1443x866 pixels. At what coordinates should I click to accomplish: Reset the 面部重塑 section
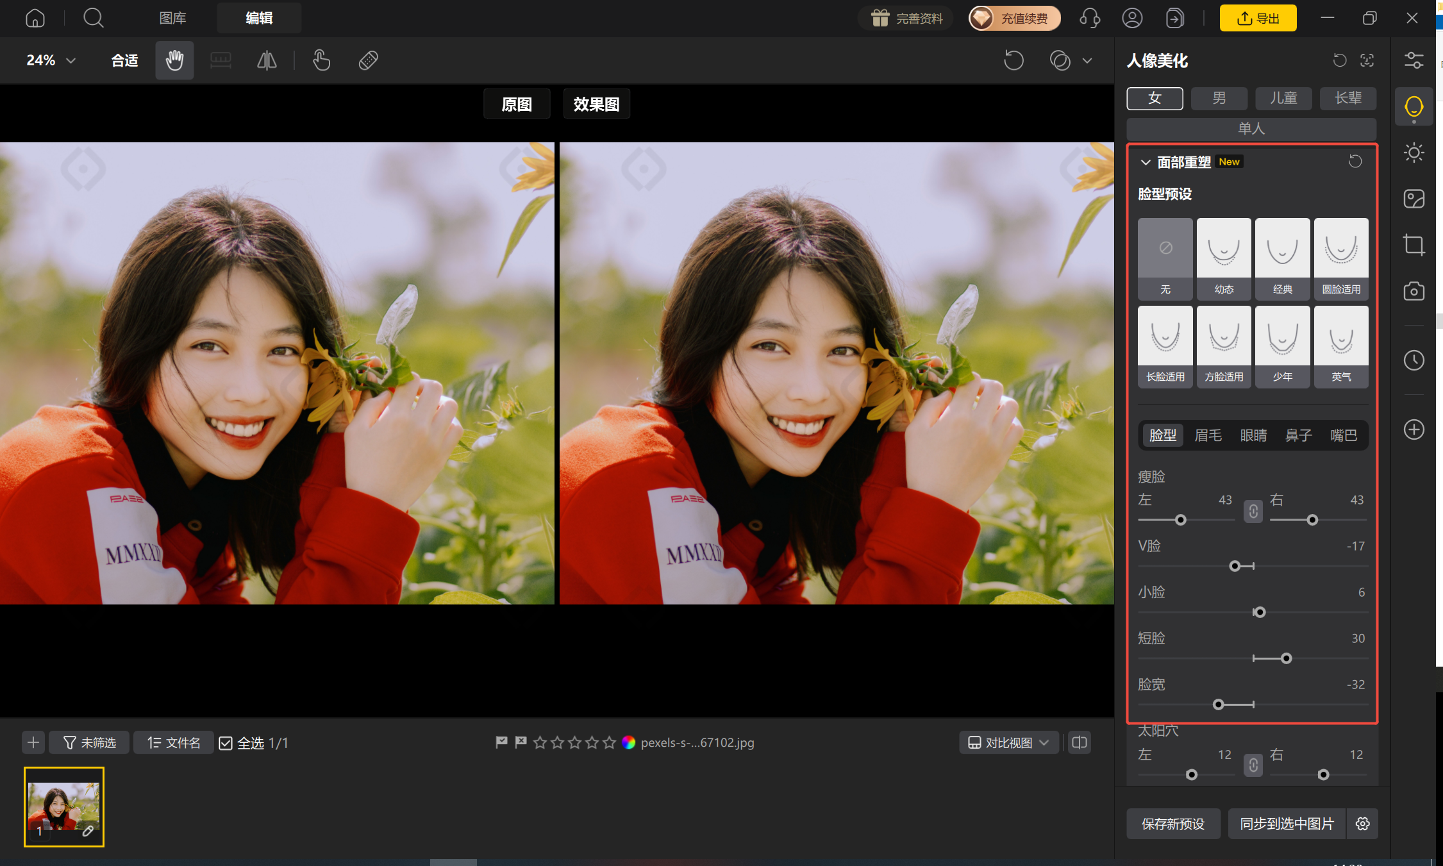click(x=1355, y=162)
